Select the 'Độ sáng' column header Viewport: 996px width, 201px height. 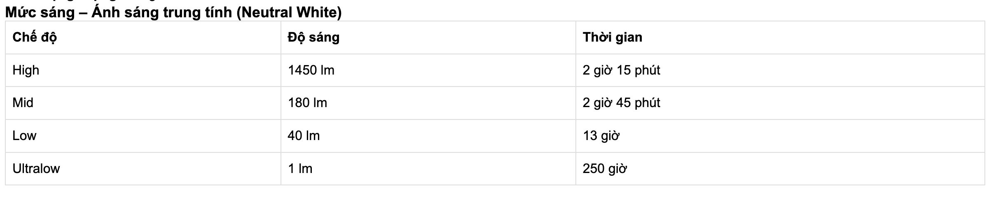pyautogui.click(x=313, y=37)
